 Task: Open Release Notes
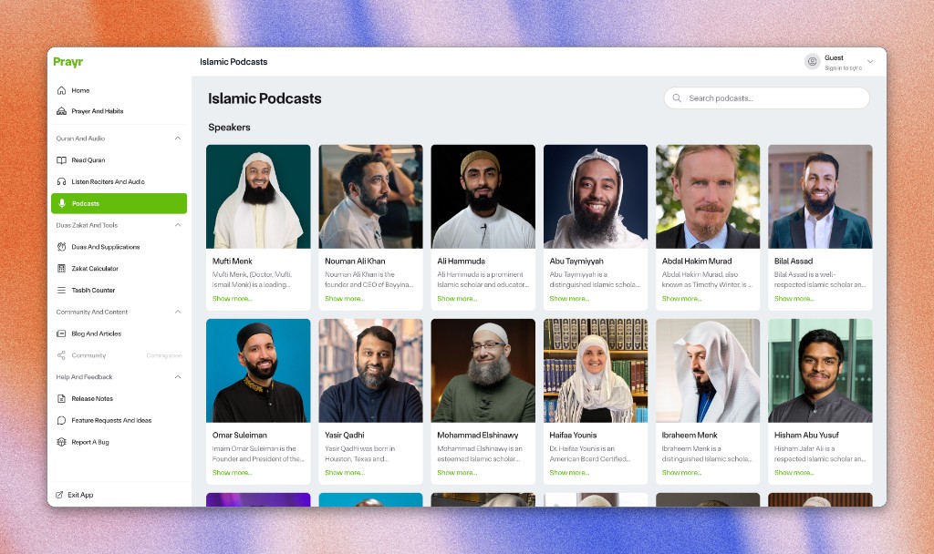pyautogui.click(x=119, y=399)
